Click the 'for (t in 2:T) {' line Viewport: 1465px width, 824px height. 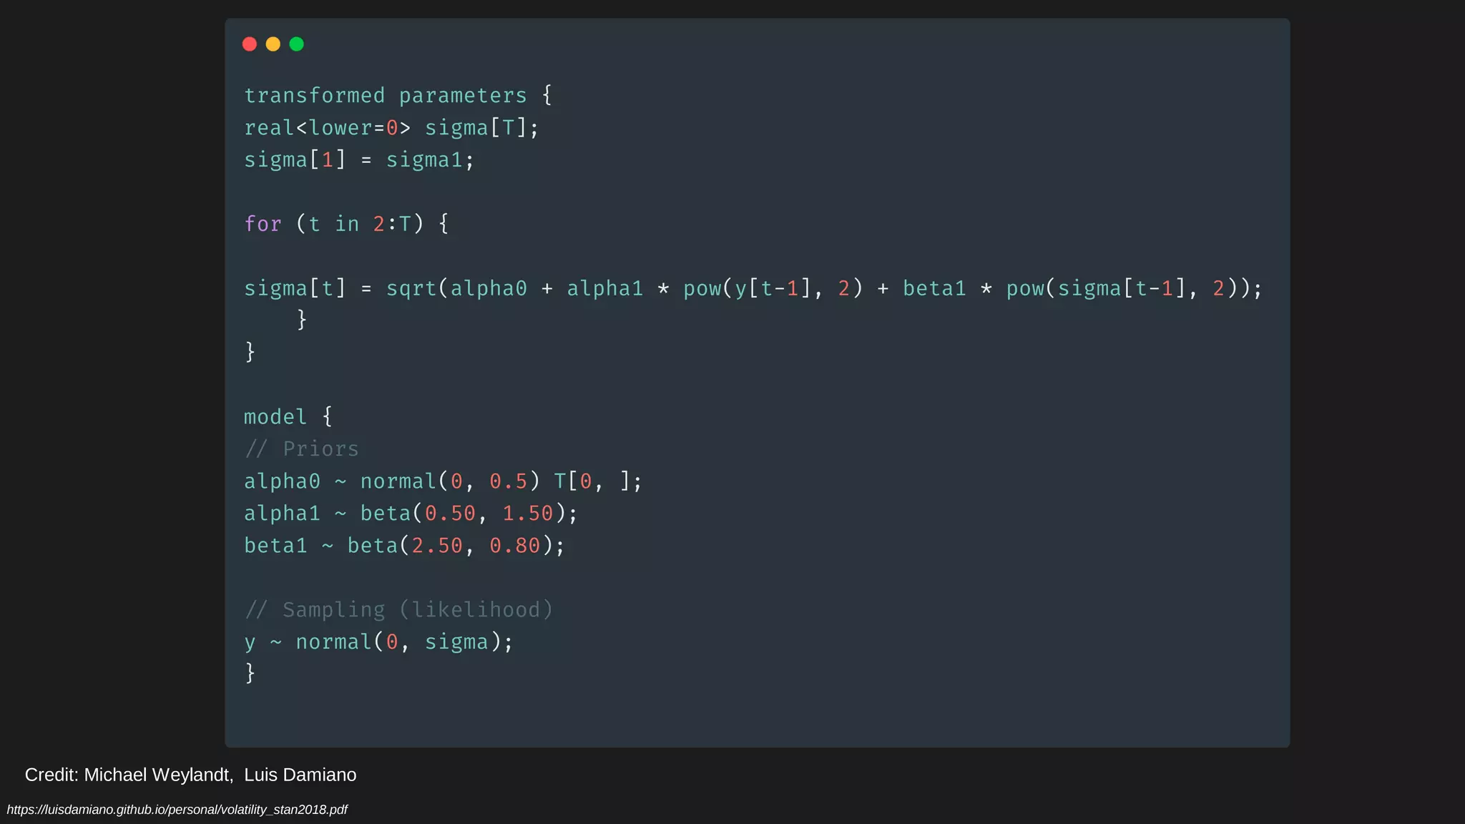[346, 224]
